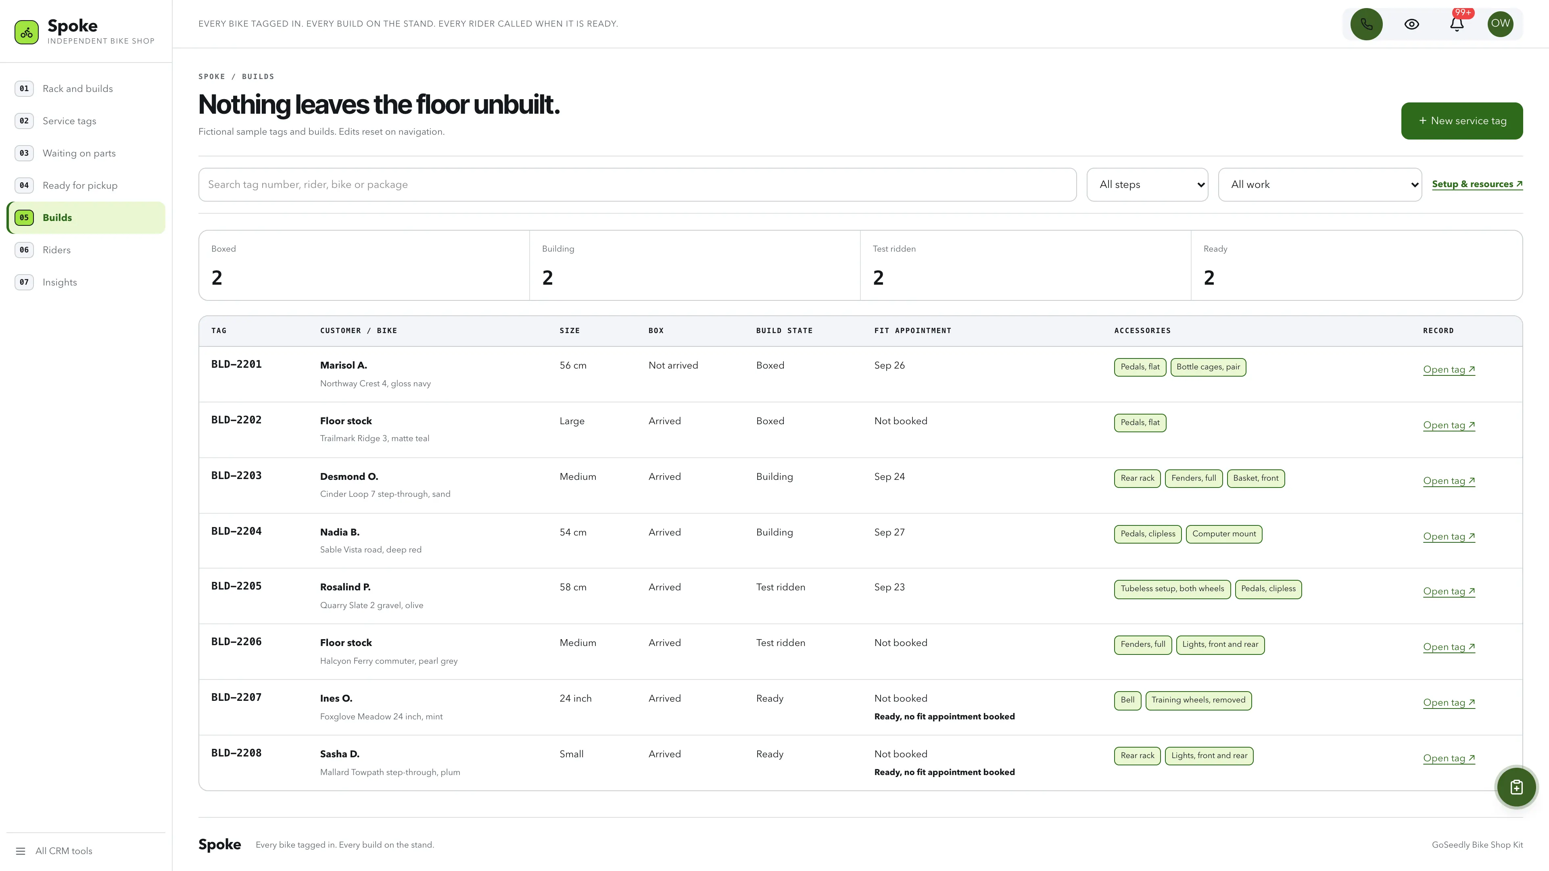The image size is (1549, 871).
Task: Click the 06 badge beside Riders
Action: (24, 250)
